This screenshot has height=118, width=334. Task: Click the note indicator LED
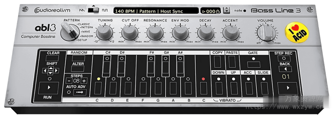(x=244, y=11)
